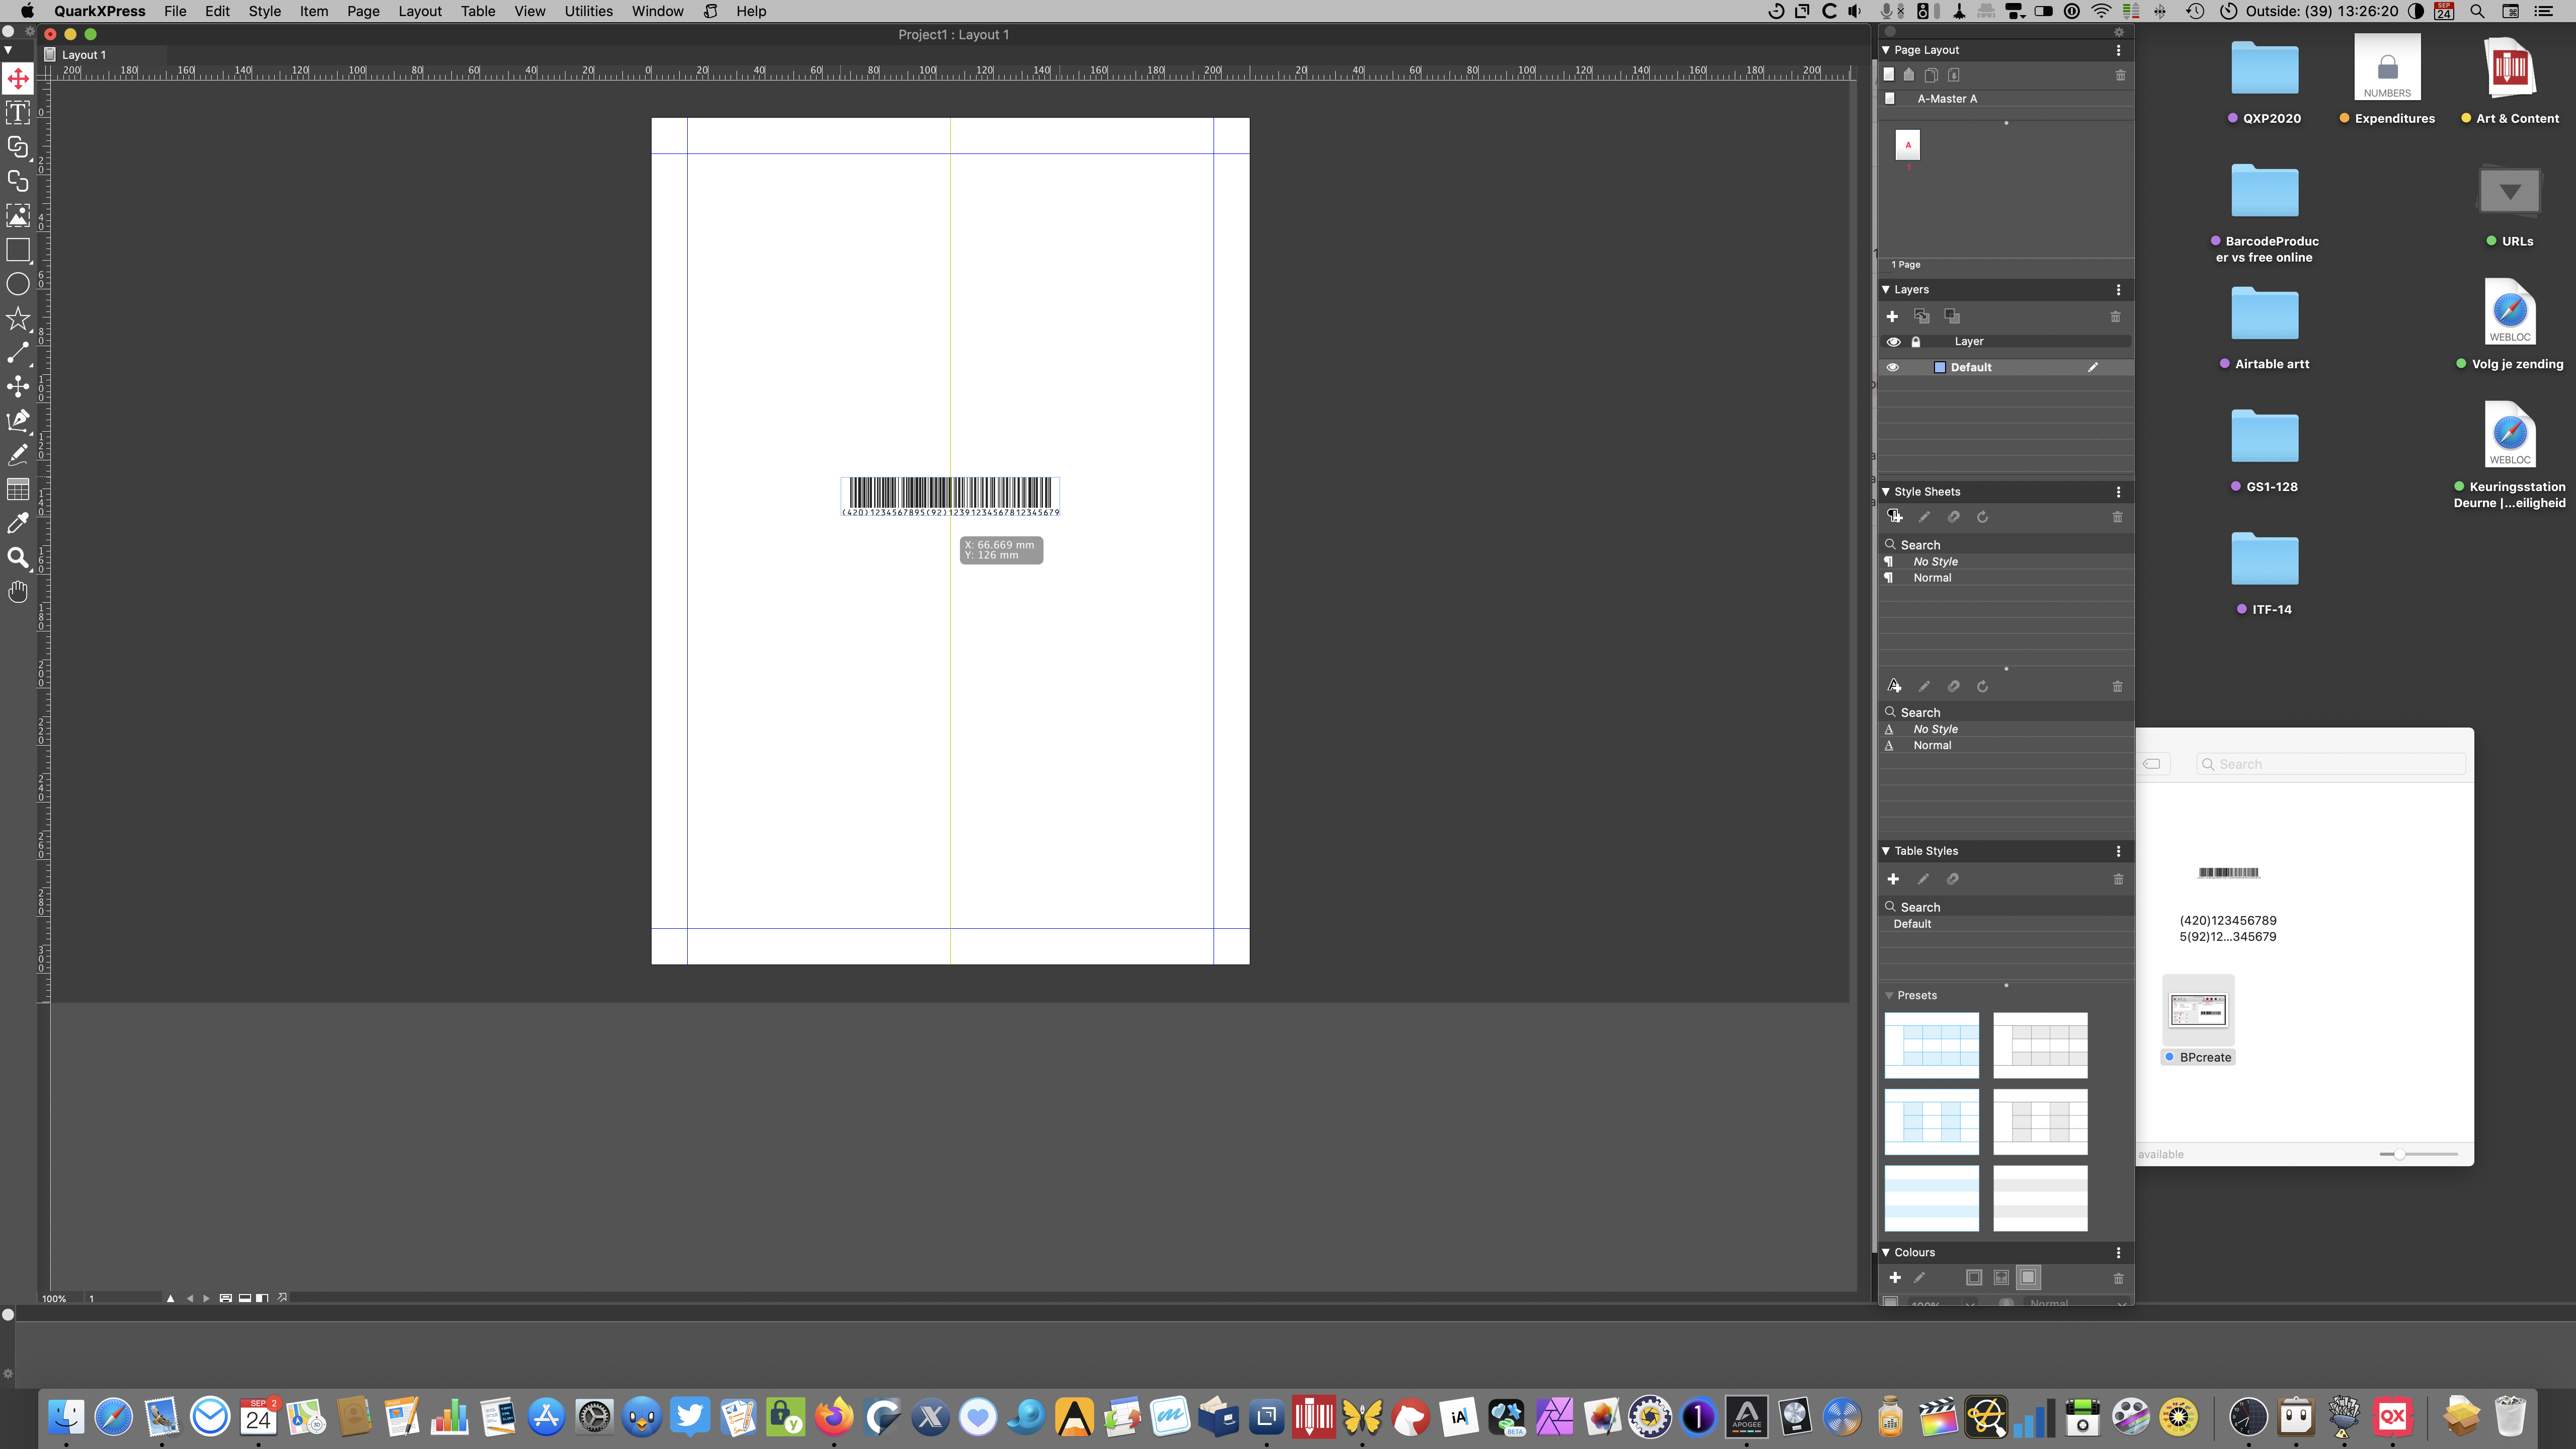Screen dimensions: 2576x1449
Task: Select the Default layer row
Action: coord(2005,367)
